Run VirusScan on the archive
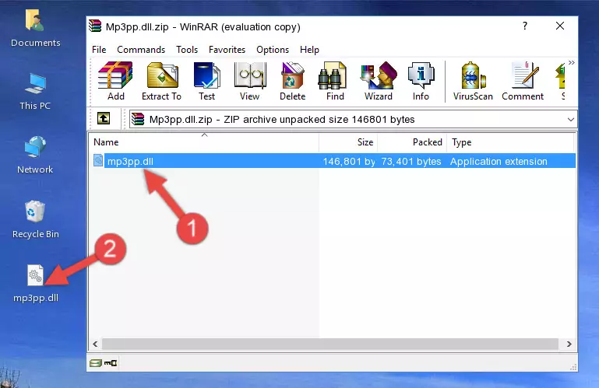This screenshot has width=599, height=388. coord(473,81)
